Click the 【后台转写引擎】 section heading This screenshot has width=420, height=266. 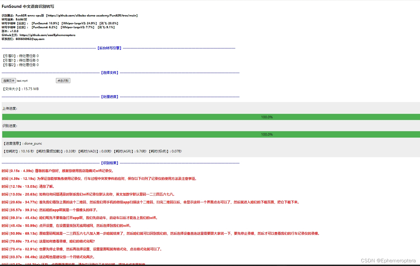109,48
